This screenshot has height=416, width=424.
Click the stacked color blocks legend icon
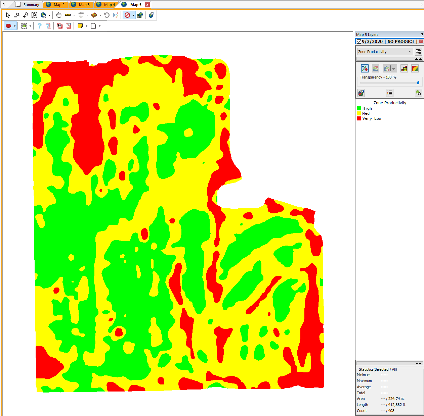(404, 68)
